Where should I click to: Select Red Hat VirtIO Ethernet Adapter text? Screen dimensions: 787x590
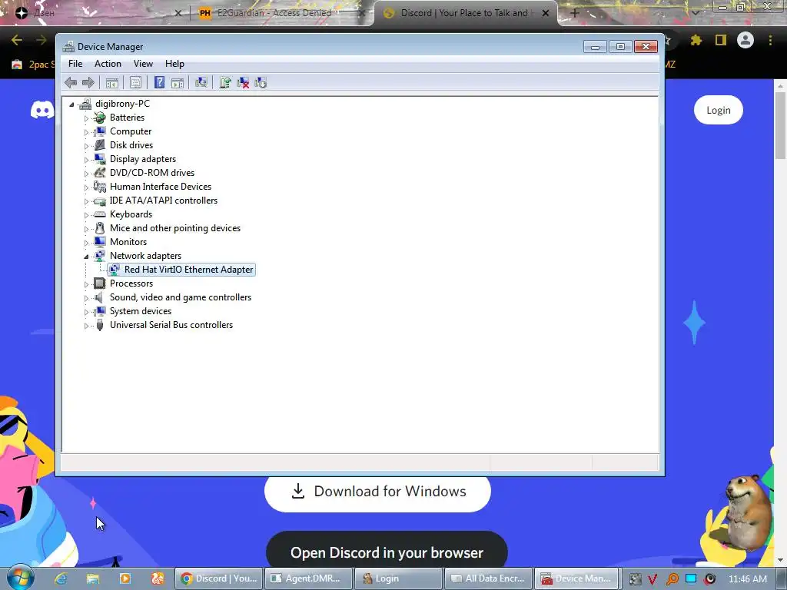point(189,270)
